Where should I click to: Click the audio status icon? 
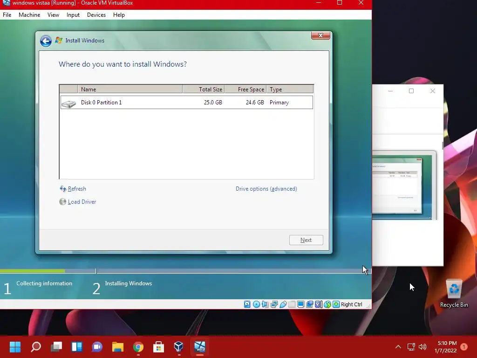(265, 304)
